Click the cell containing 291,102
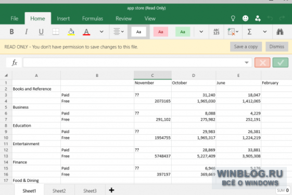Image resolution: width=292 pixels, height=195 pixels. (x=153, y=120)
